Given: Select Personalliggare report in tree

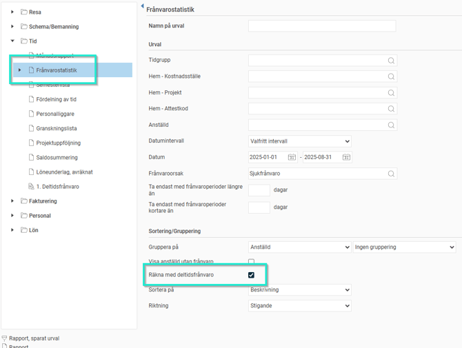Looking at the screenshot, I should [55, 114].
